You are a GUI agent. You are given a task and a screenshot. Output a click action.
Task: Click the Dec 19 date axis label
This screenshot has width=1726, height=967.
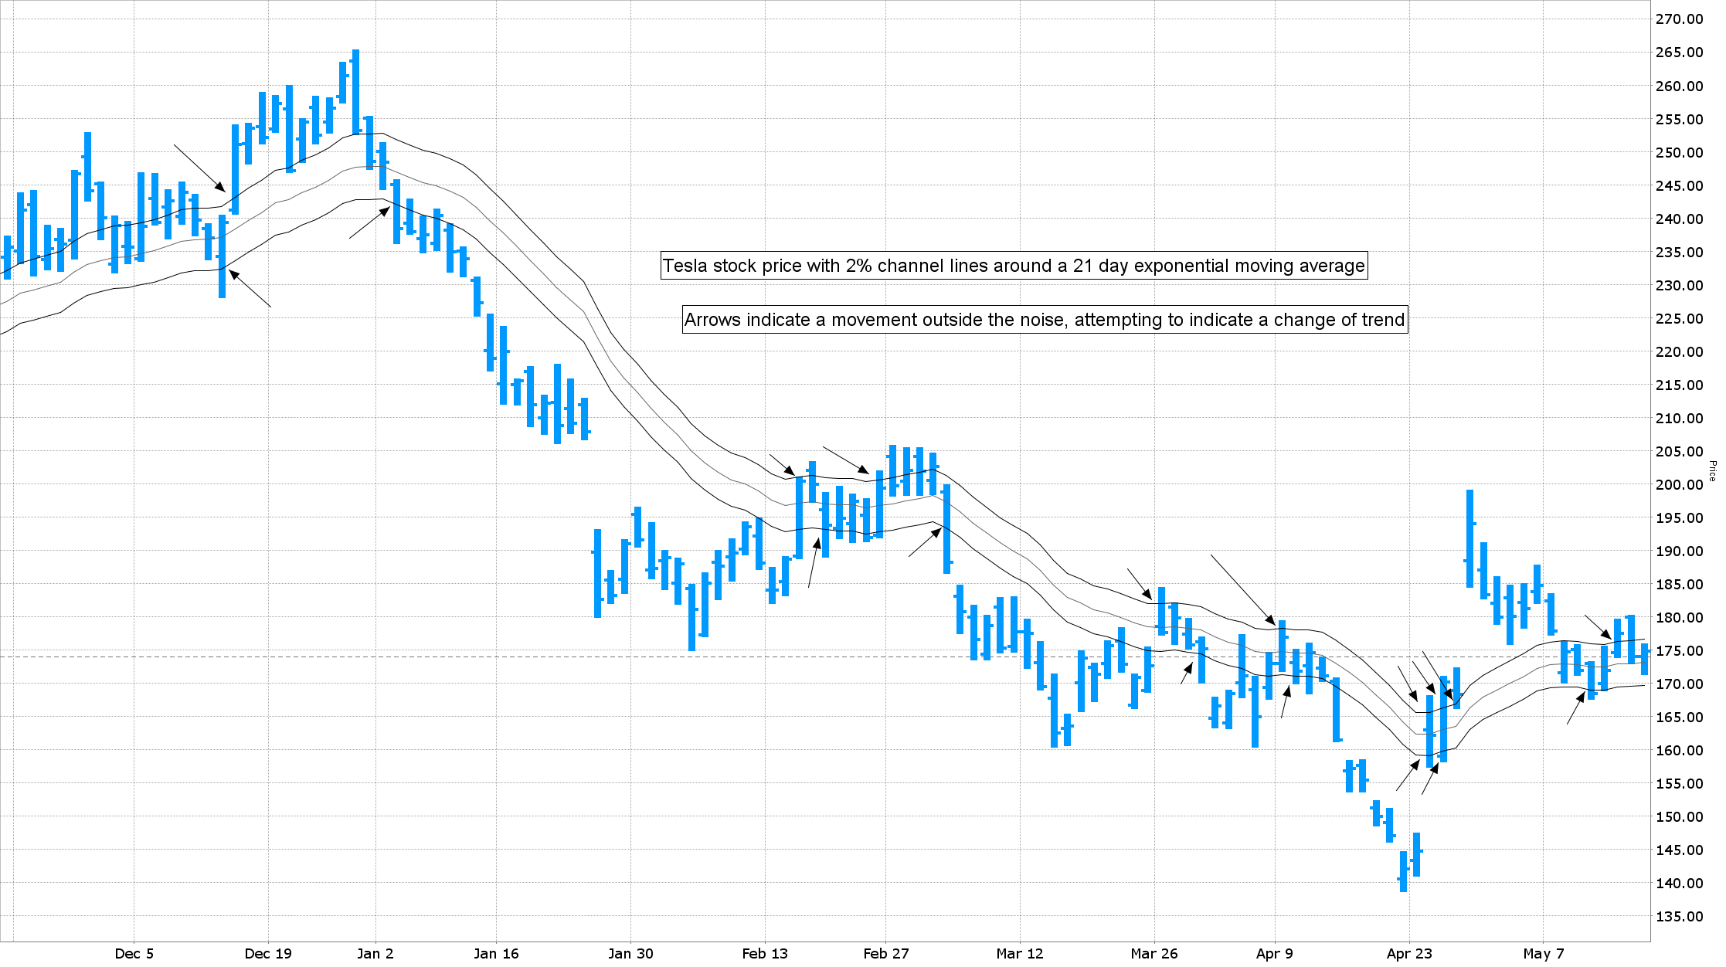pos(268,953)
